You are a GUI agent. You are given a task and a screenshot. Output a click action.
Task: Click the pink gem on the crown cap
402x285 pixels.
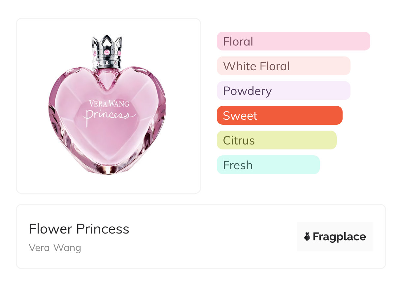[107, 52]
